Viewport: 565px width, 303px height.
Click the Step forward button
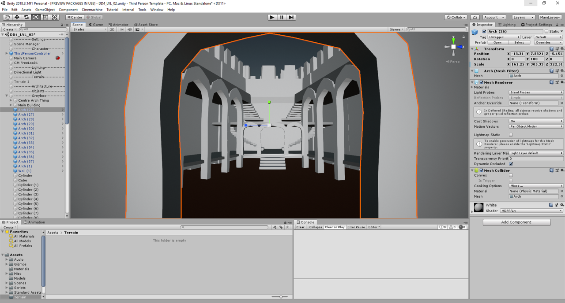tap(291, 17)
